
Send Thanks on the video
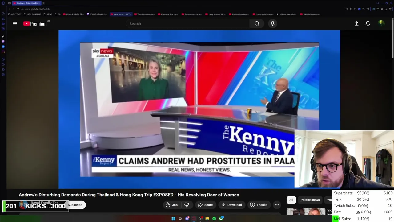tap(259, 205)
